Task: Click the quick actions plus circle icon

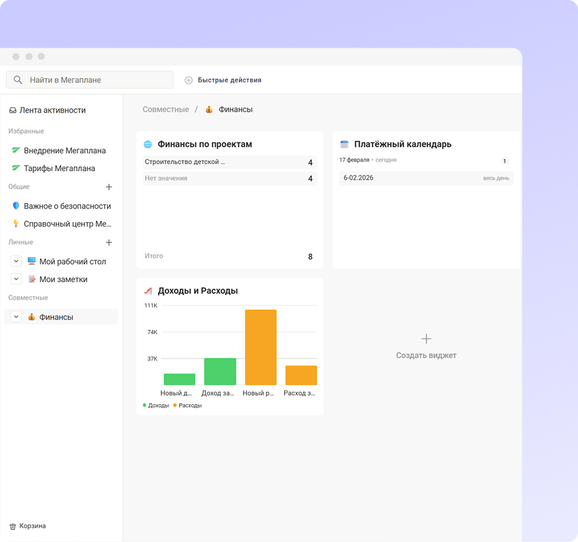Action: (188, 80)
